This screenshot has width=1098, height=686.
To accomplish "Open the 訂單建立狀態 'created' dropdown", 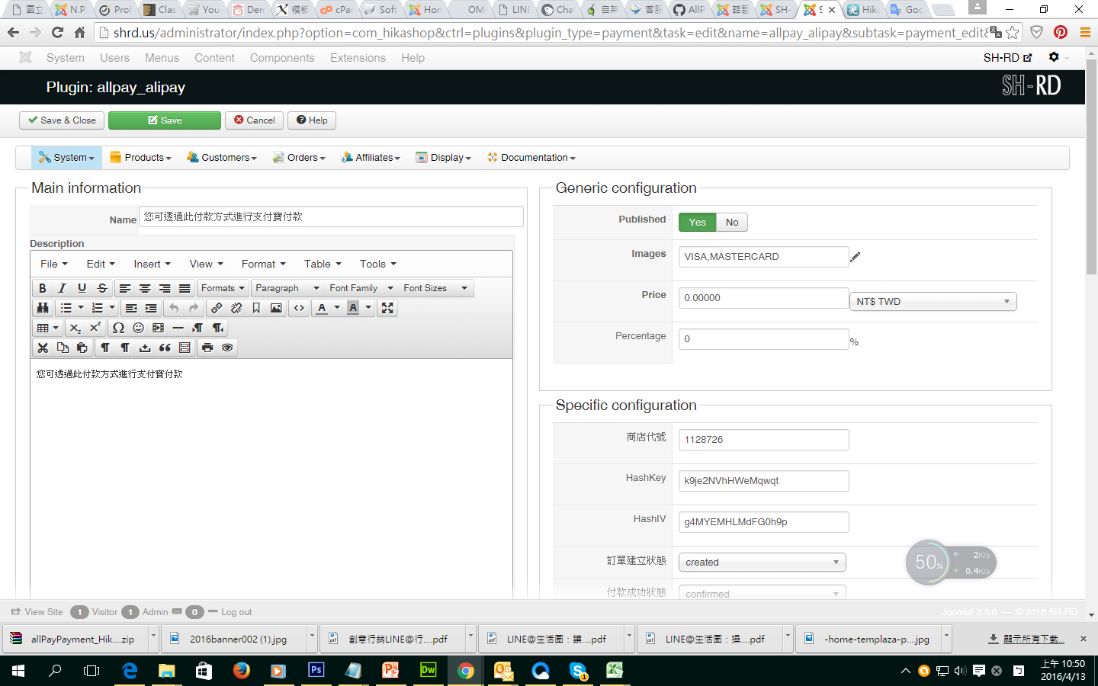I will click(762, 563).
